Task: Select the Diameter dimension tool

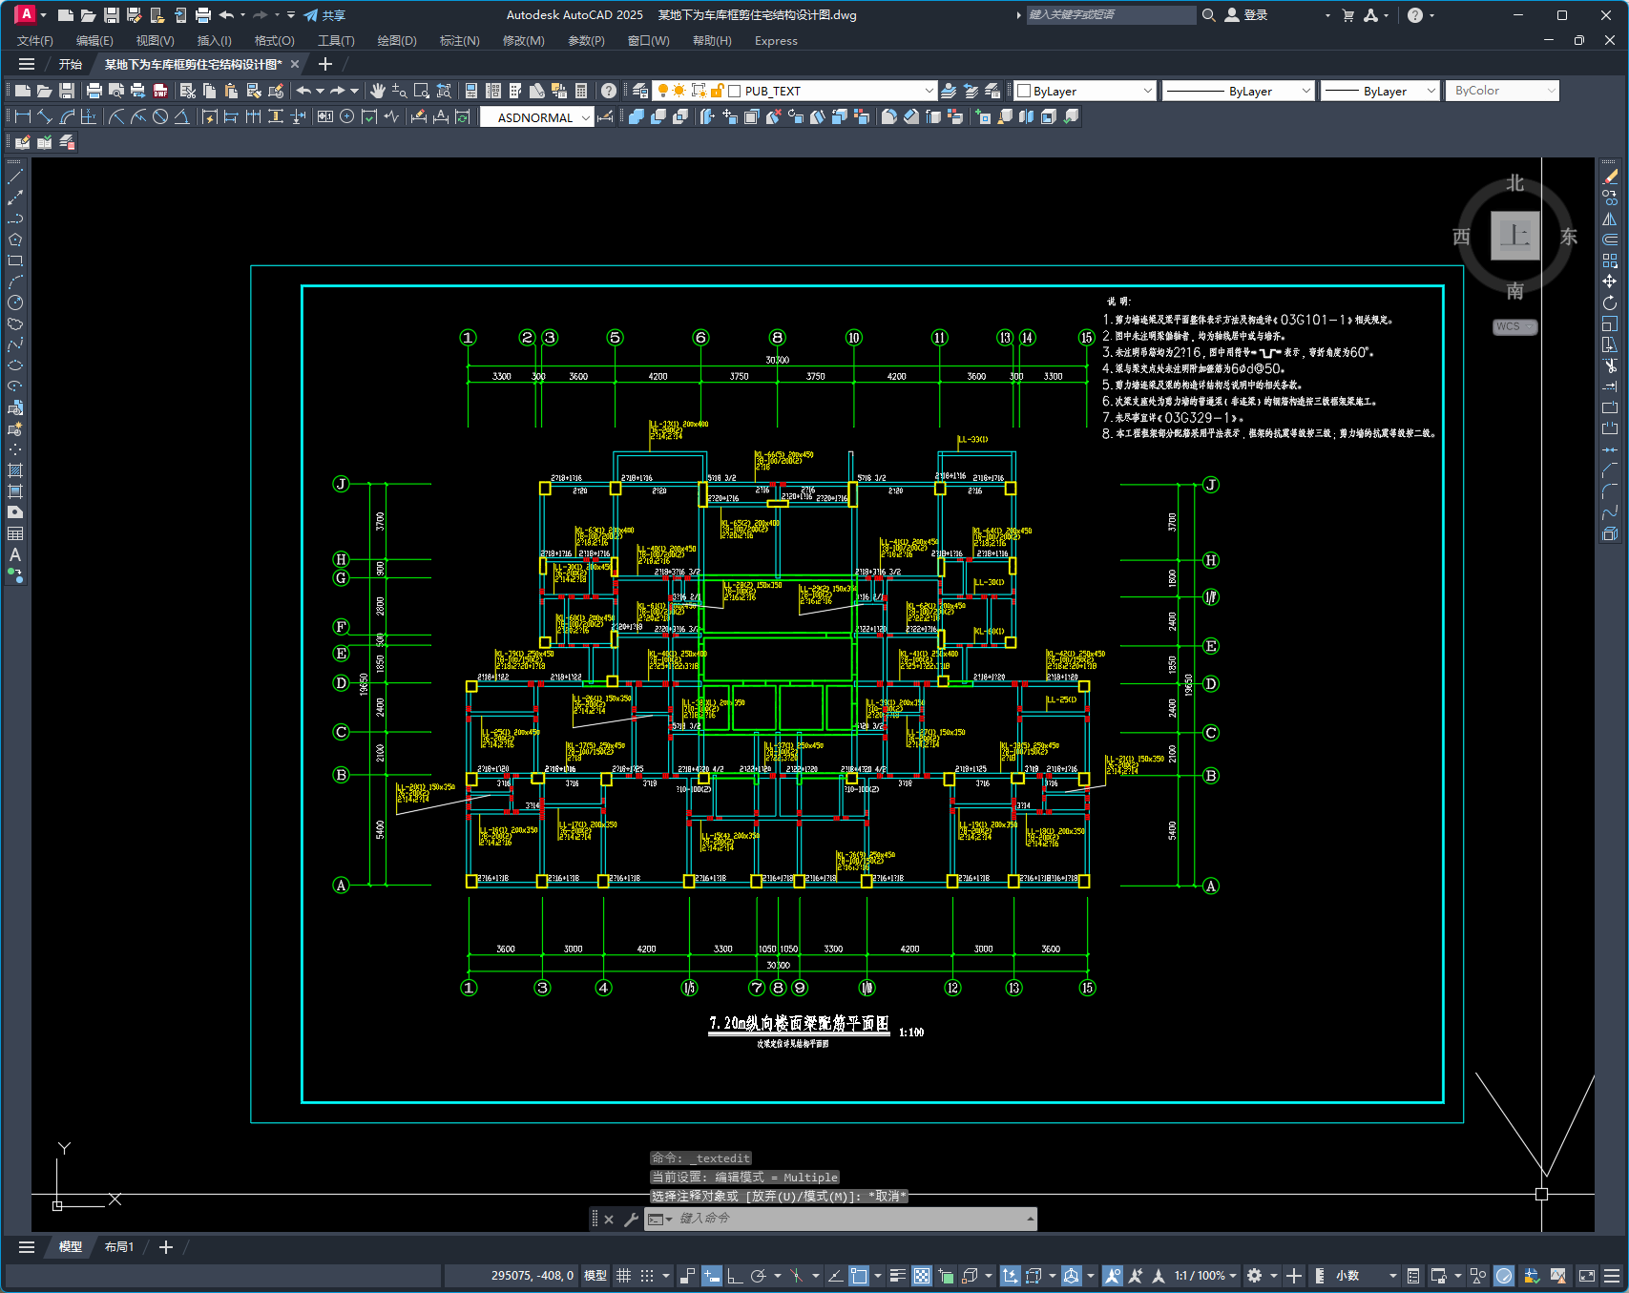Action: 160,116
